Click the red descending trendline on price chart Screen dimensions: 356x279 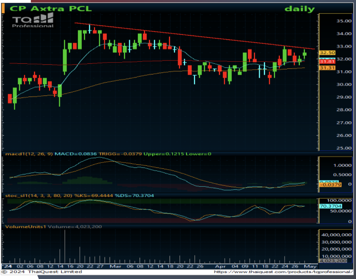click(x=195, y=36)
